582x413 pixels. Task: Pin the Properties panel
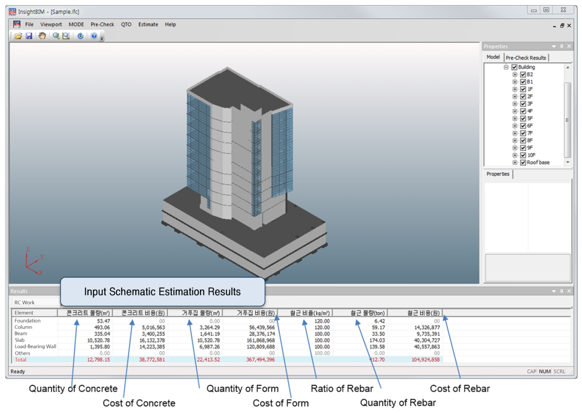(x=562, y=47)
